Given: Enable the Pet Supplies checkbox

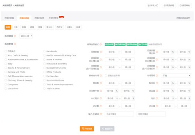Looking at the screenshot, I should (44, 76).
